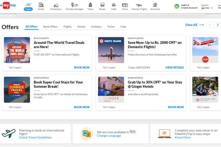
Task: Open Hotels from the top navigation bar
Action: (x=41, y=6)
